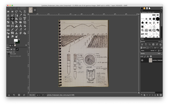Click the white foreground color swatch
This screenshot has width=169, height=105.
(x=16, y=40)
